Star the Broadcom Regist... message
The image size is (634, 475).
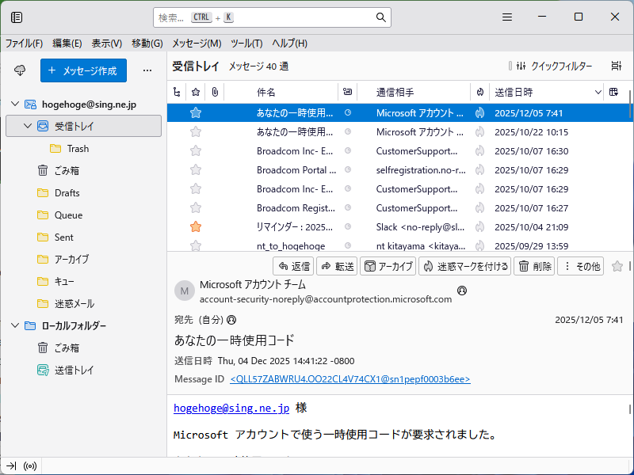click(196, 207)
